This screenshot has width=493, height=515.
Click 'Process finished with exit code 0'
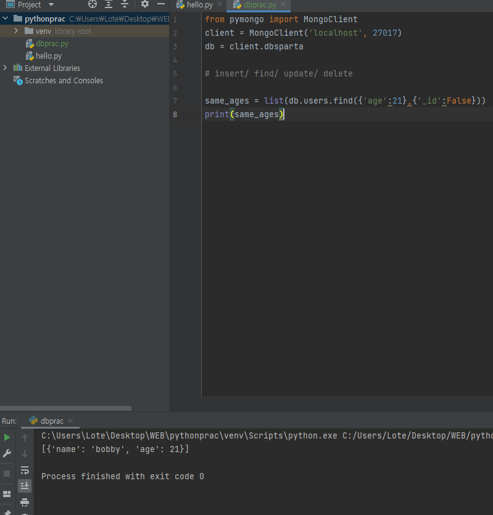click(x=123, y=476)
